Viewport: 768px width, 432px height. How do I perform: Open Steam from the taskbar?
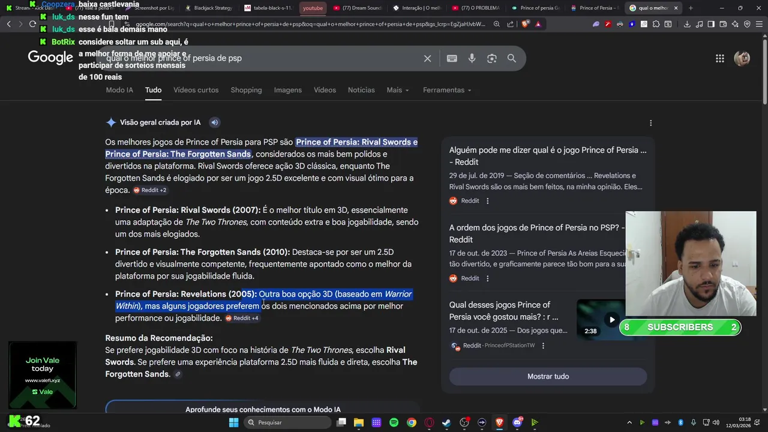446,422
